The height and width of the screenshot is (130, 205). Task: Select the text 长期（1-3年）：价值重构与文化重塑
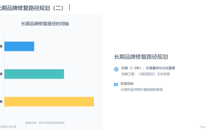148,68
